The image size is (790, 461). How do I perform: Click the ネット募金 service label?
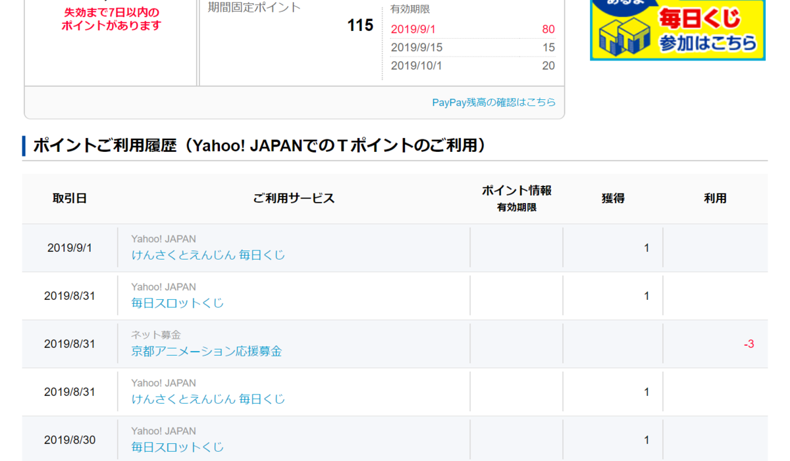[156, 335]
